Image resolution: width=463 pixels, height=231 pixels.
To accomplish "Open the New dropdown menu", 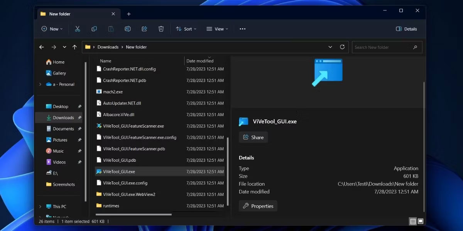I will tap(52, 29).
